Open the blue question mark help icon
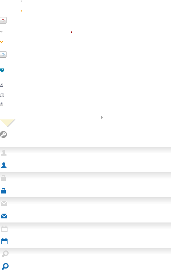 pyautogui.click(x=2, y=70)
